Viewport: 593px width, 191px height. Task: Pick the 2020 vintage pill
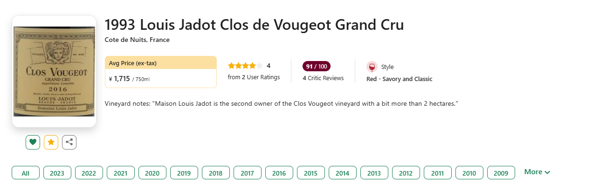coord(152,173)
